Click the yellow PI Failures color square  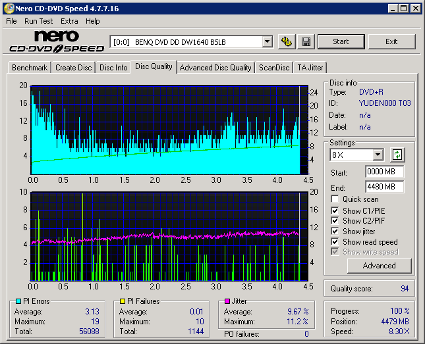123,301
